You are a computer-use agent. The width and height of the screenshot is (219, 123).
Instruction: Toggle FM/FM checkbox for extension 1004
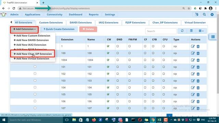[129, 60]
